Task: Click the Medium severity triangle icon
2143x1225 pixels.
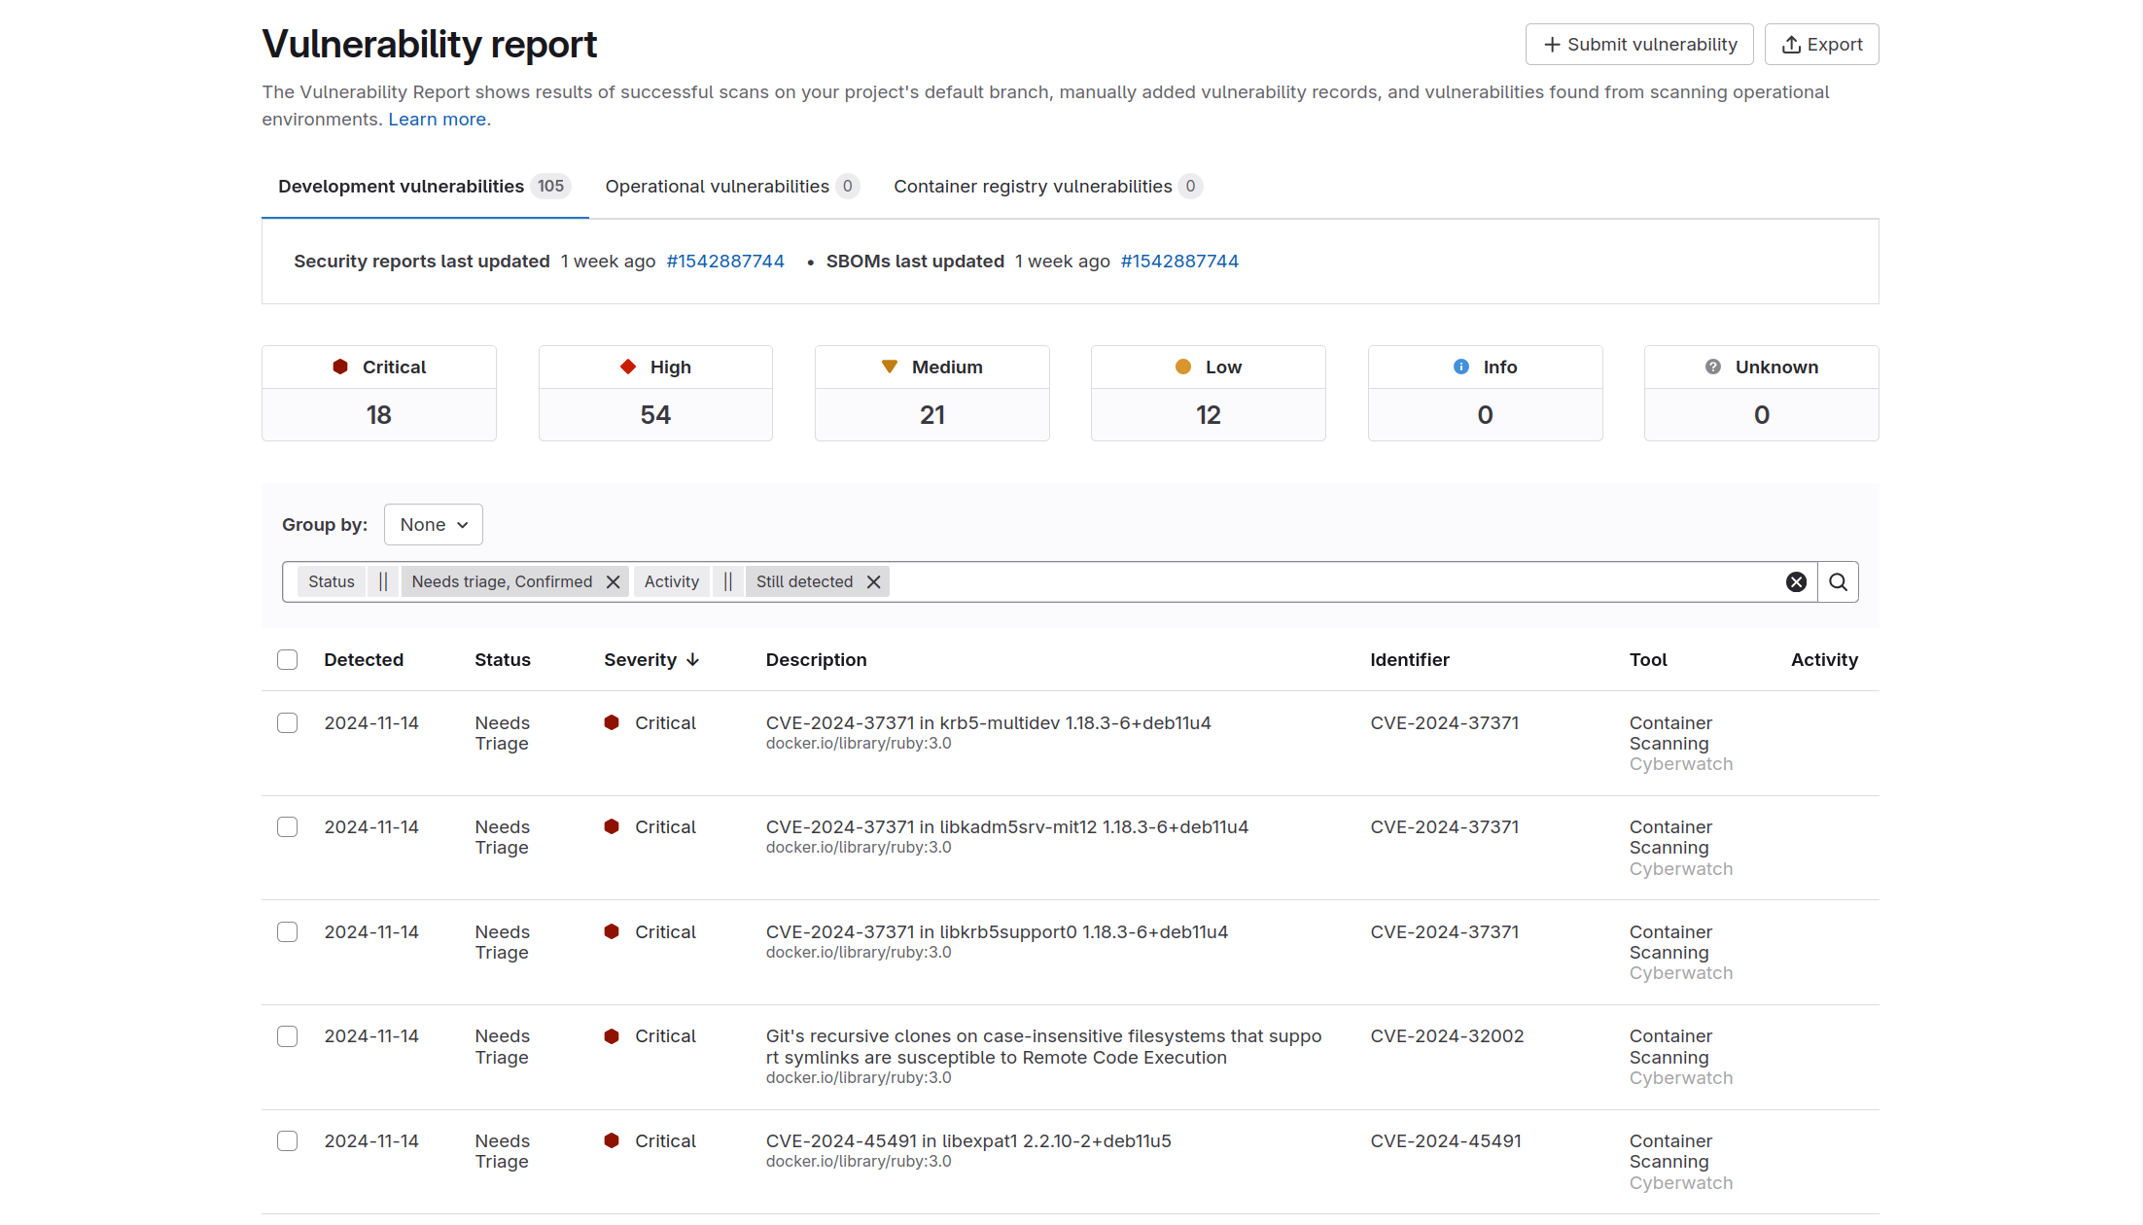Action: [x=890, y=367]
